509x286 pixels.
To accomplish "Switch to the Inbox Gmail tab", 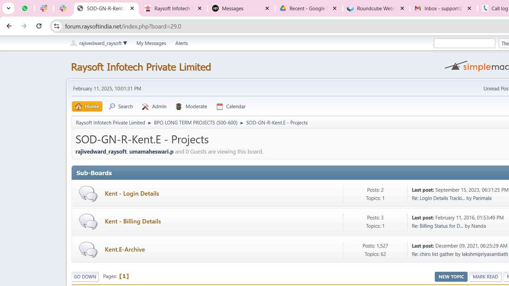I will (x=443, y=8).
